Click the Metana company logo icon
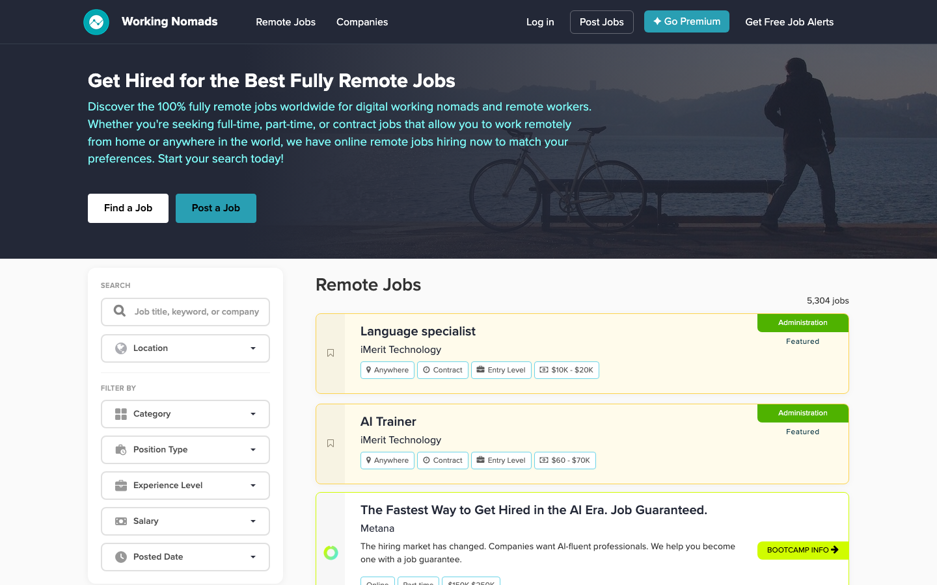The image size is (937, 585). (331, 552)
